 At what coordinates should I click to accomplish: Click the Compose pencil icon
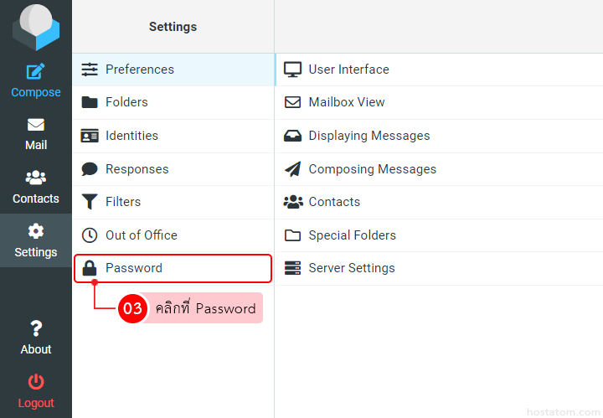pos(35,72)
